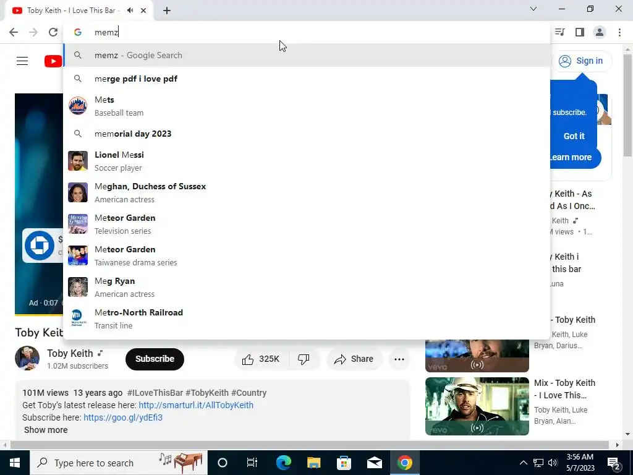Open the Chrome profile avatar
The image size is (633, 475).
tap(600, 32)
